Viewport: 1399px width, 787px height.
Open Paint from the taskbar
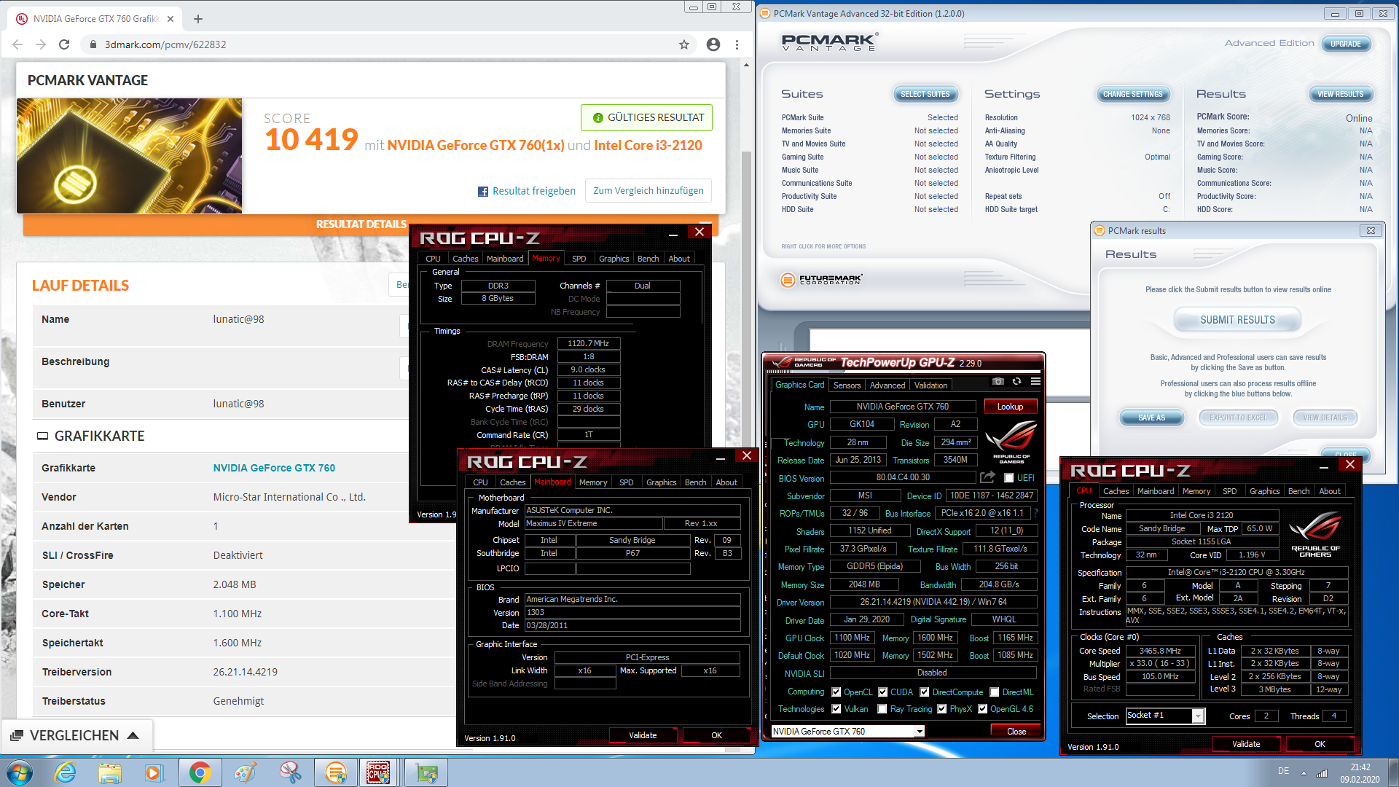tap(245, 772)
